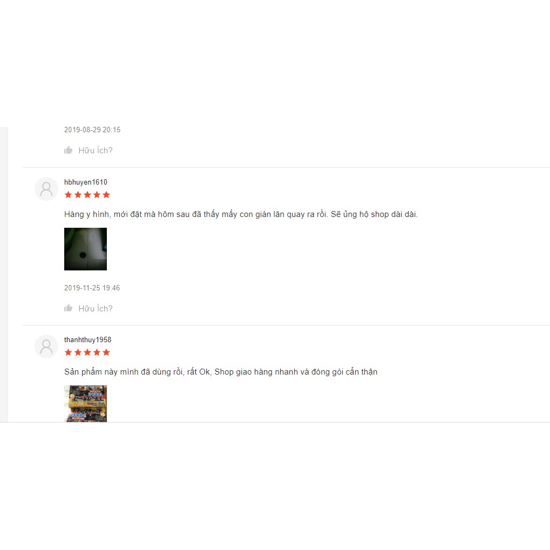
Task: Open hbhuyen1610's profile avatar
Action: pyautogui.click(x=46, y=189)
